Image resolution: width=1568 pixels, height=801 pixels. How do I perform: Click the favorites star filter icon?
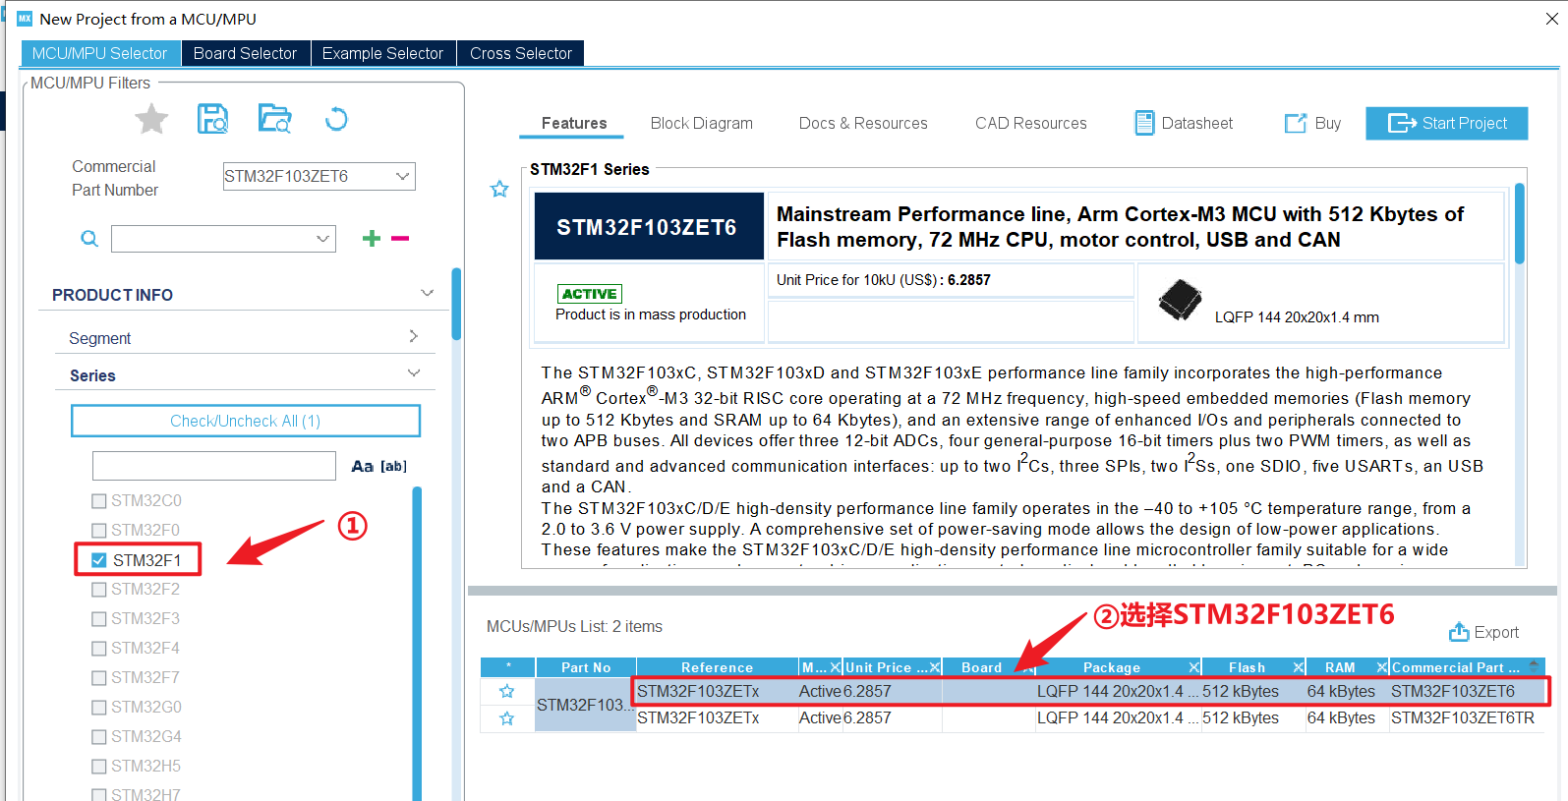(x=151, y=120)
